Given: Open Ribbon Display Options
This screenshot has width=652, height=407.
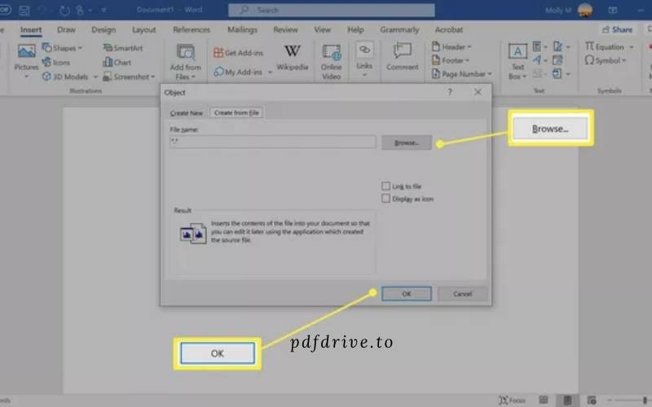Looking at the screenshot, I should [613, 10].
